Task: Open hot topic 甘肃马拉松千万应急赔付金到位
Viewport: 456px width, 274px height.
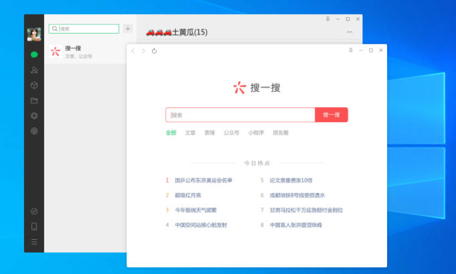Action: click(306, 210)
